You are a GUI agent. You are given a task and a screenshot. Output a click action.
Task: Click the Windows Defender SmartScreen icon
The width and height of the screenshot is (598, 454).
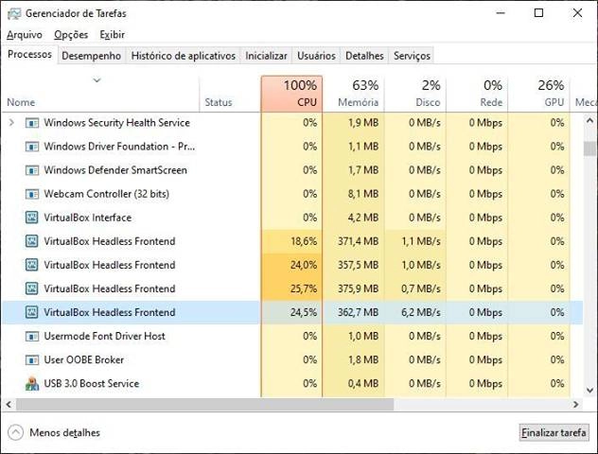click(x=32, y=170)
